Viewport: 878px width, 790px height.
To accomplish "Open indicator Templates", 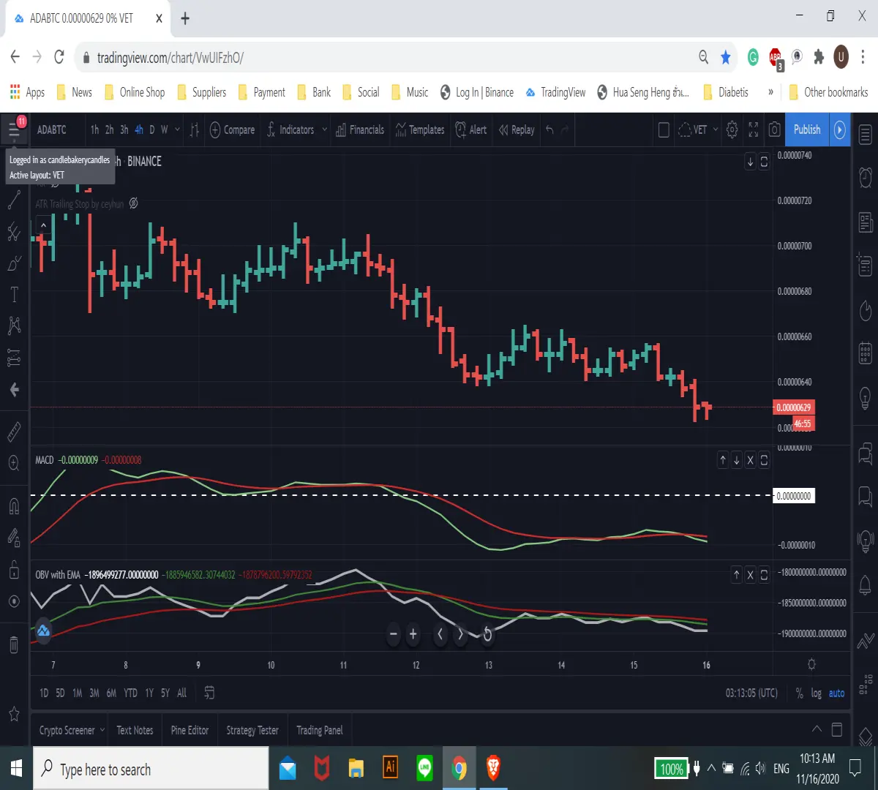I will pos(420,130).
